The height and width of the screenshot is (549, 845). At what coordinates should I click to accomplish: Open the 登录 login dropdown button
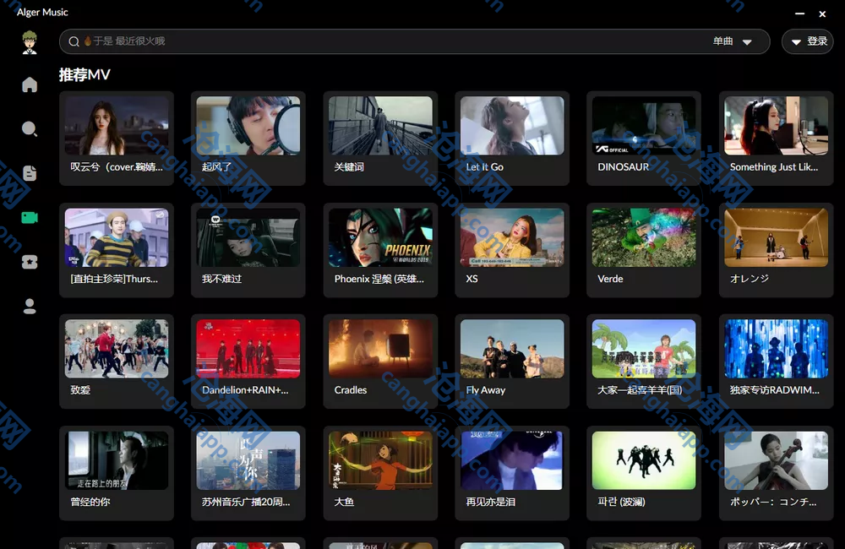808,41
